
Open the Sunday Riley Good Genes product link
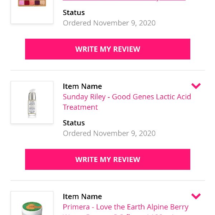click(127, 102)
